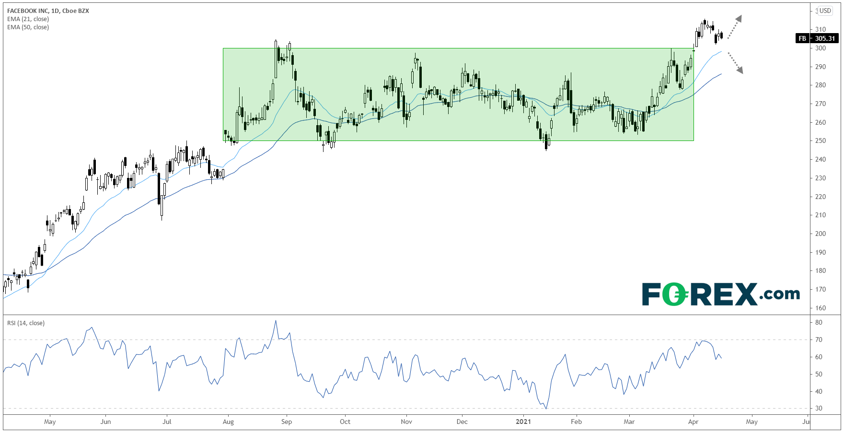The image size is (844, 434).
Task: Open the USD currency selector
Action: 825,11
